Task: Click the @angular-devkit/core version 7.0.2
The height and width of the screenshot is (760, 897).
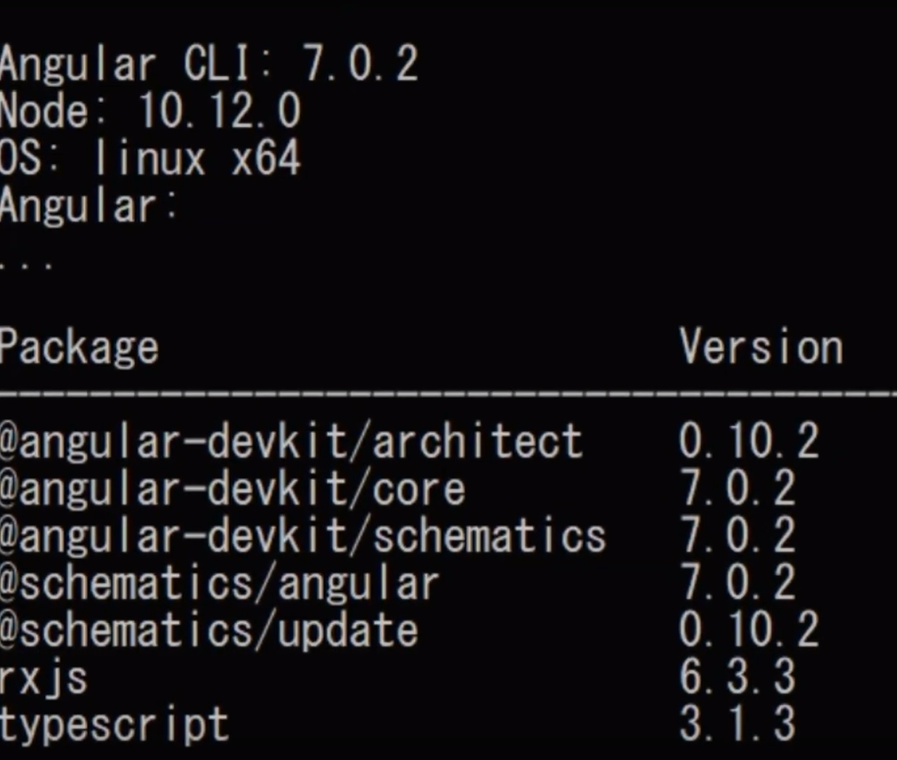Action: 737,488
